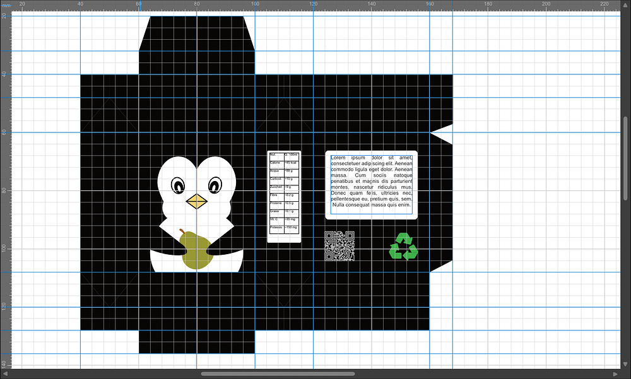Select the olive green pear shape

coord(196,250)
